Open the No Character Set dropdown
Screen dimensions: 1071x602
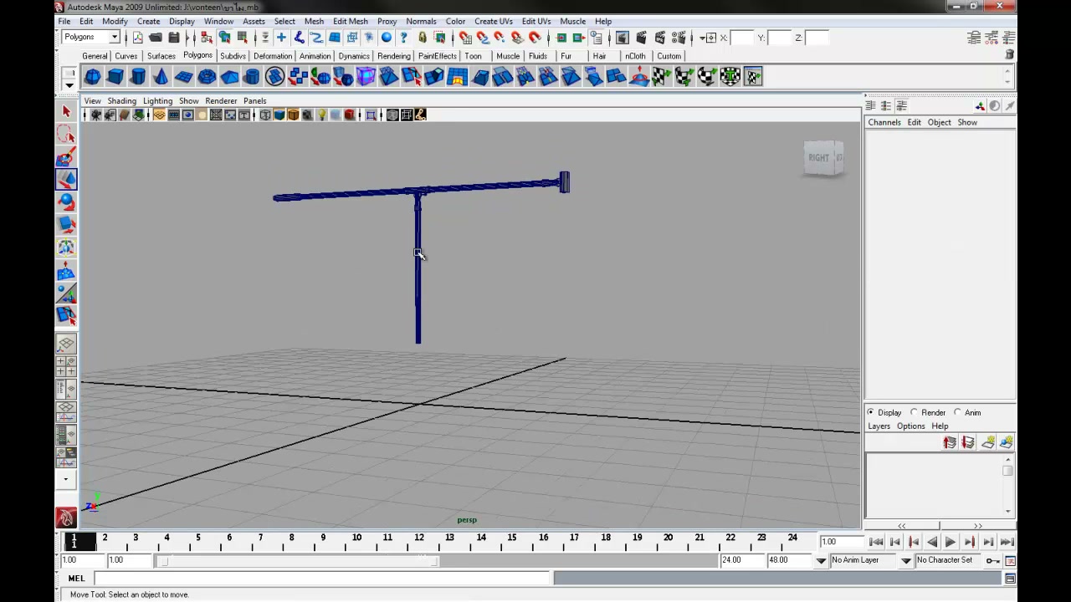905,560
